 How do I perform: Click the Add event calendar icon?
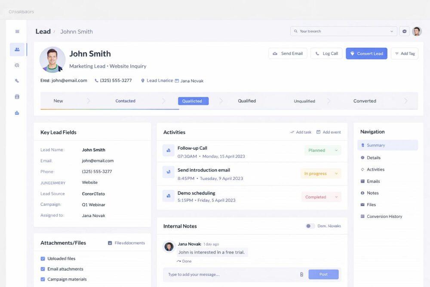pos(318,132)
